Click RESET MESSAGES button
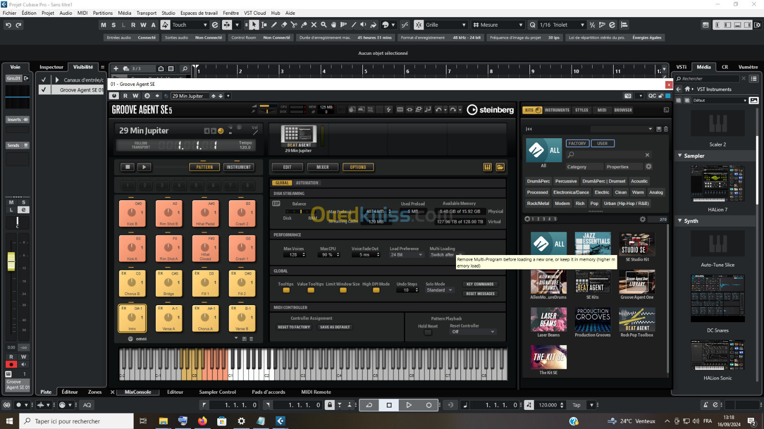Viewport: 764px width, 429px height. click(x=480, y=294)
